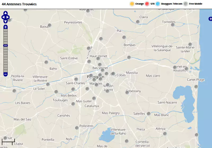
Task: Click the antenna marker near Canet-Plage
Action: pyautogui.click(x=196, y=87)
